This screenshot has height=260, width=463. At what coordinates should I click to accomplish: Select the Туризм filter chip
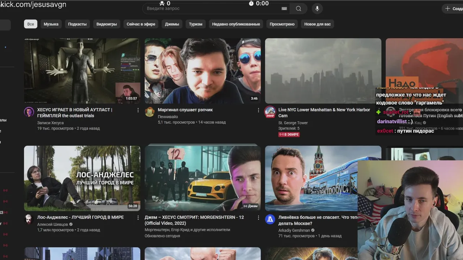(x=196, y=24)
